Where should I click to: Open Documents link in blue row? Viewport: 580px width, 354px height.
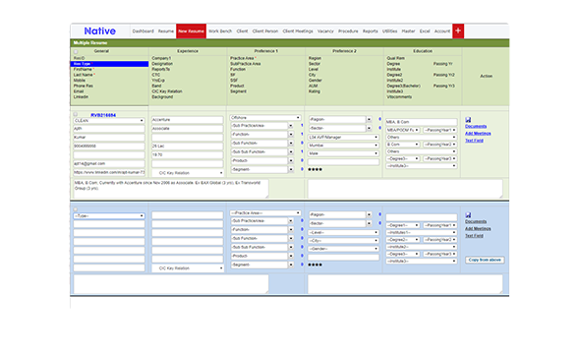[476, 221]
